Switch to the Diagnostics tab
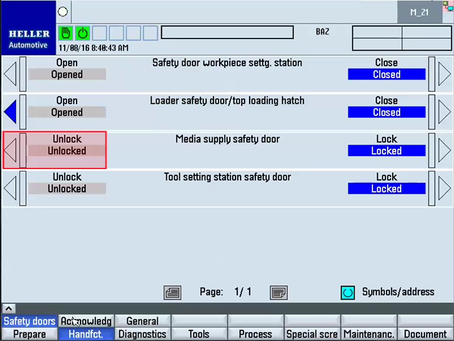454x341 pixels. click(142, 334)
